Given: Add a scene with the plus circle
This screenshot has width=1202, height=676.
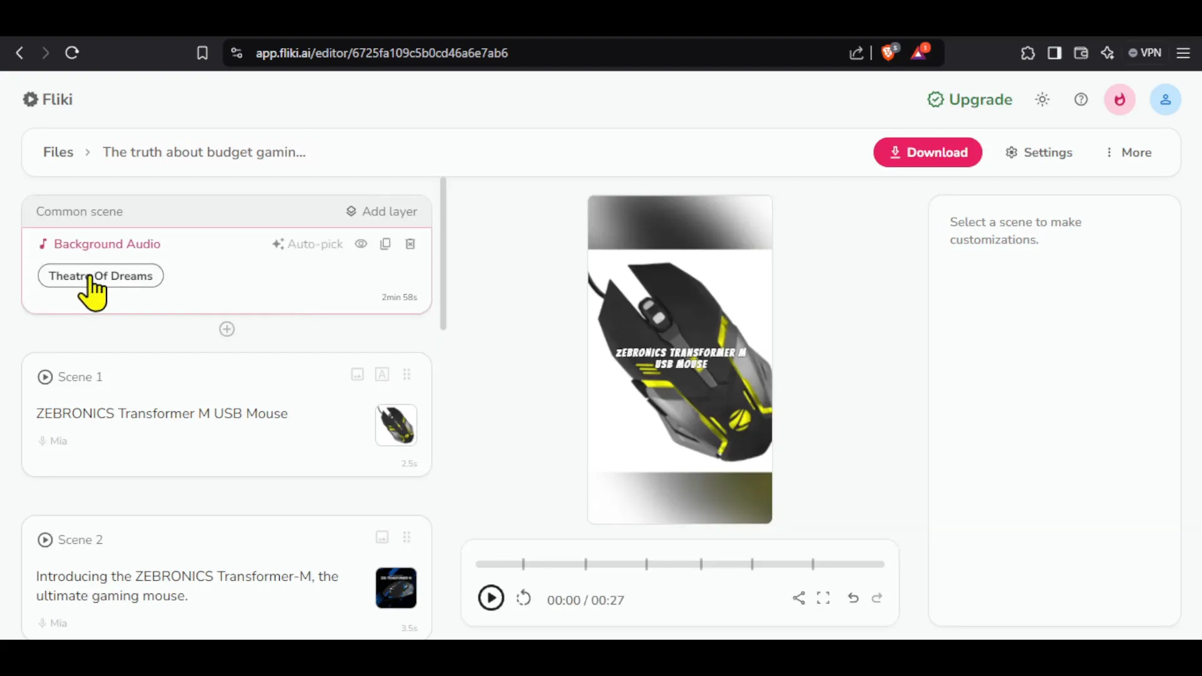Looking at the screenshot, I should (x=227, y=329).
